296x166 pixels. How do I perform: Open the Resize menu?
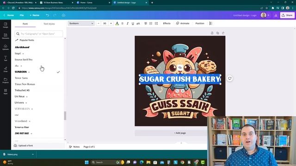[x=35, y=15]
